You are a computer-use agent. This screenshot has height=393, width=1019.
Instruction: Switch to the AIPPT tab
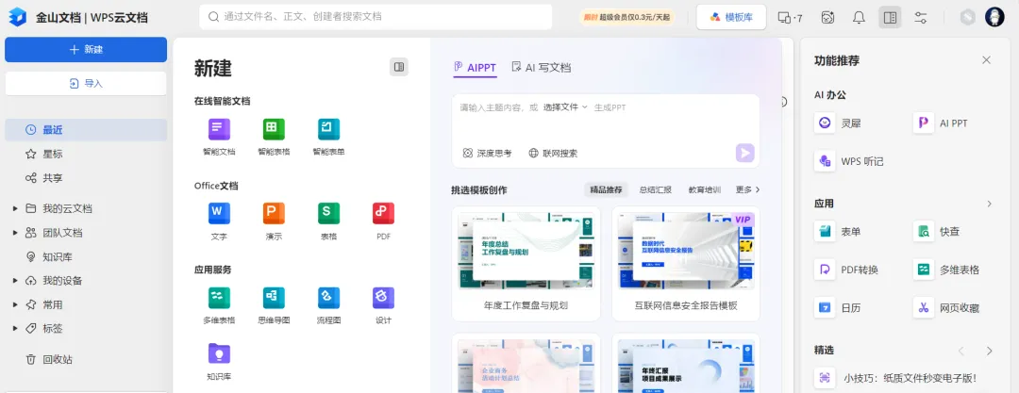click(x=475, y=67)
